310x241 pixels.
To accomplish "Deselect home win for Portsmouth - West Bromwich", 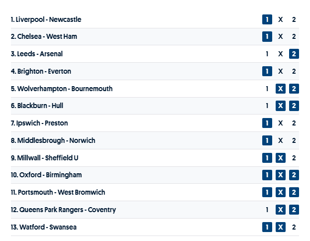I will pos(267,192).
